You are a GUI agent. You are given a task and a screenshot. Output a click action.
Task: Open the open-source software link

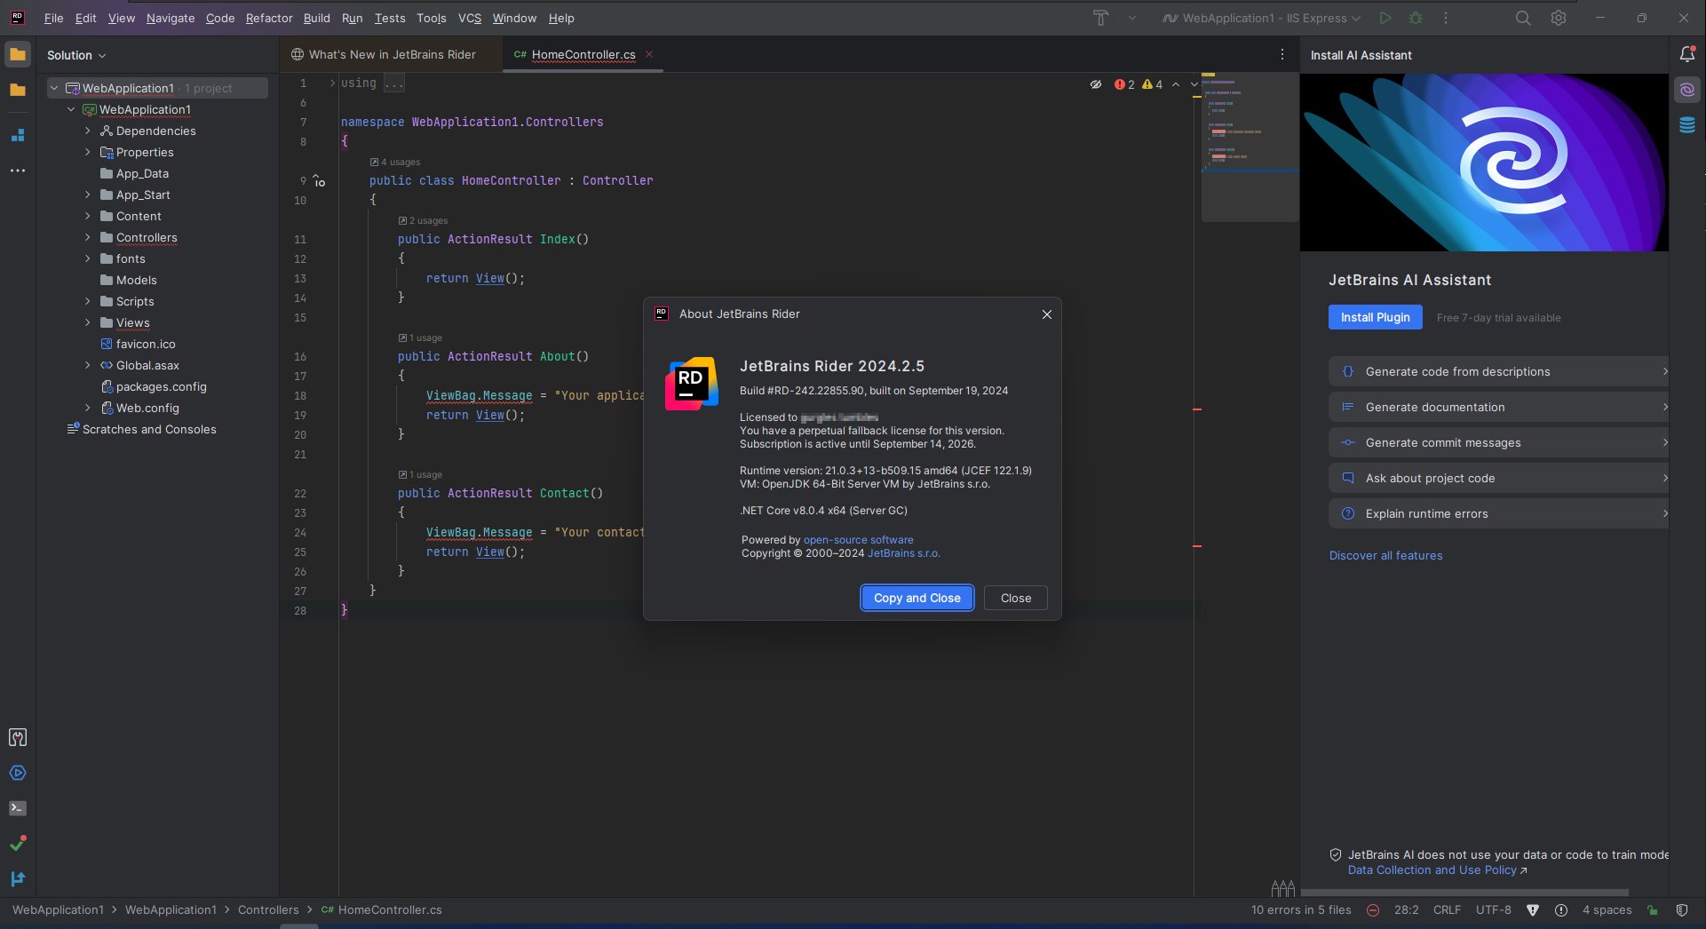pos(858,540)
